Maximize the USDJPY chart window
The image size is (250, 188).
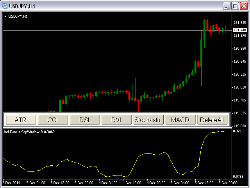(x=235, y=6)
